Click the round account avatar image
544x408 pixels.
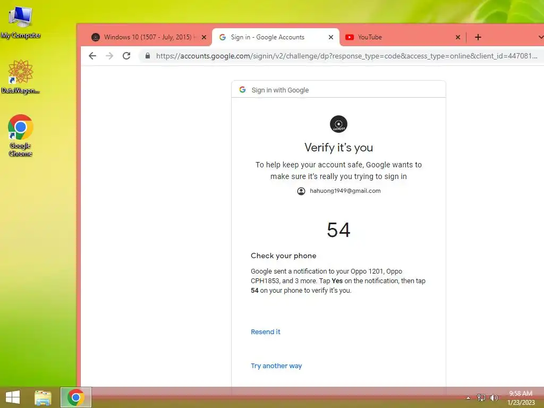338,124
